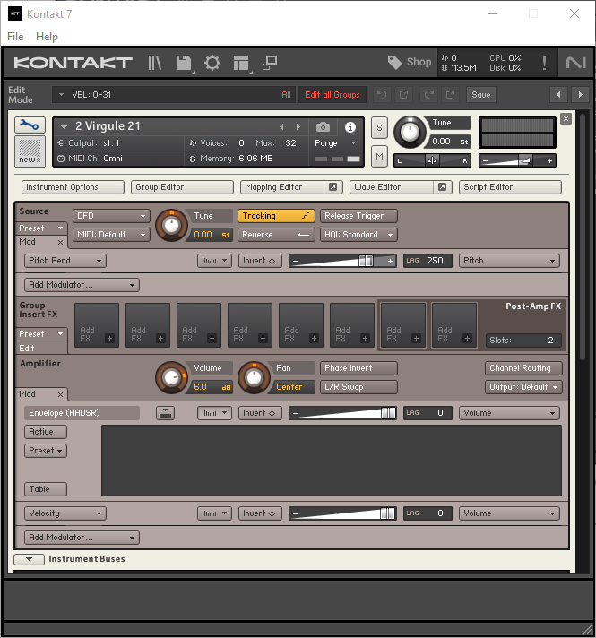Click the floppy disk save icon
This screenshot has width=596, height=638.
184,63
